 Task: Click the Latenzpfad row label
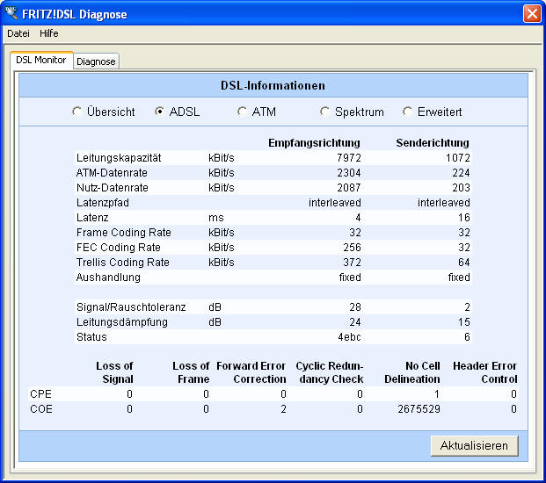pyautogui.click(x=103, y=203)
